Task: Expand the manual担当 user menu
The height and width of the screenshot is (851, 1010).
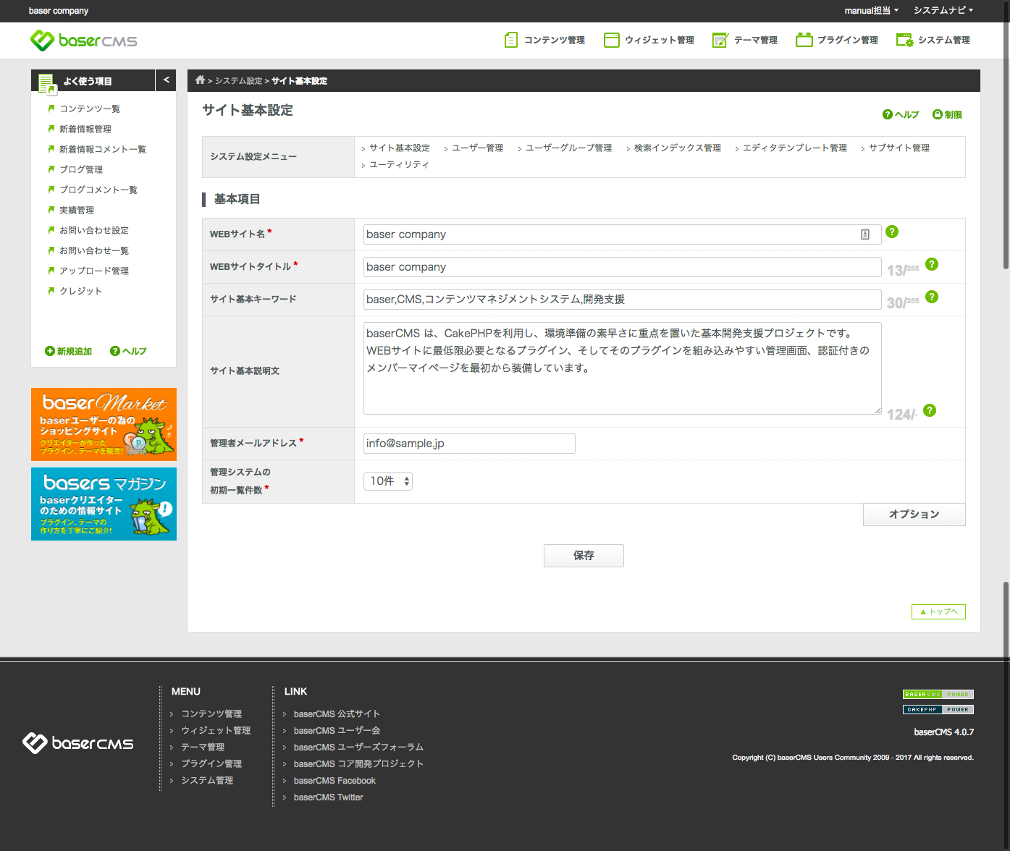Action: pyautogui.click(x=871, y=11)
